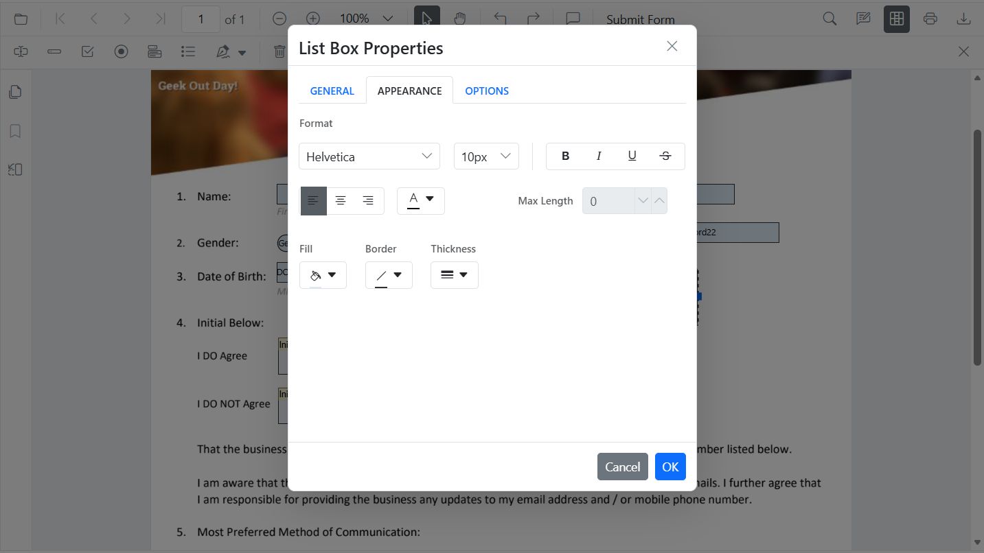Open the border Thickness dropdown
The width and height of the screenshot is (984, 553).
coord(454,274)
